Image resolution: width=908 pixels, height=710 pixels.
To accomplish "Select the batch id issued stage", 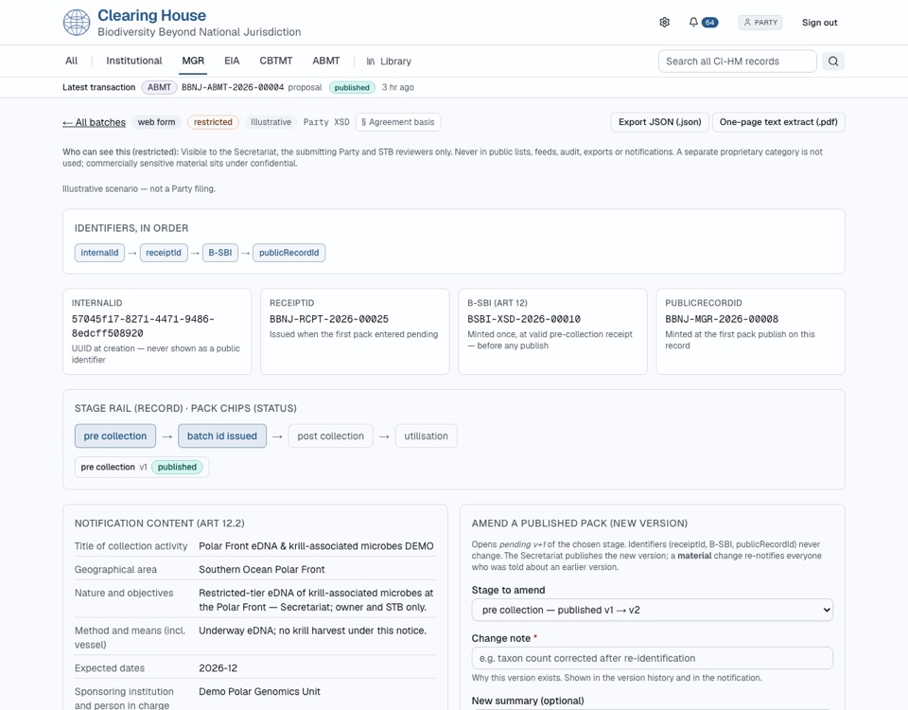I will (221, 435).
